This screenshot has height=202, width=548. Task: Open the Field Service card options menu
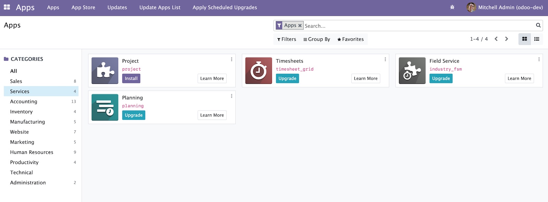click(x=539, y=59)
